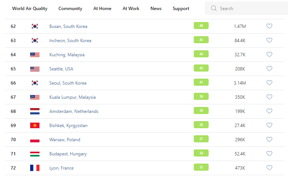Focus the Search input field

tap(250, 8)
